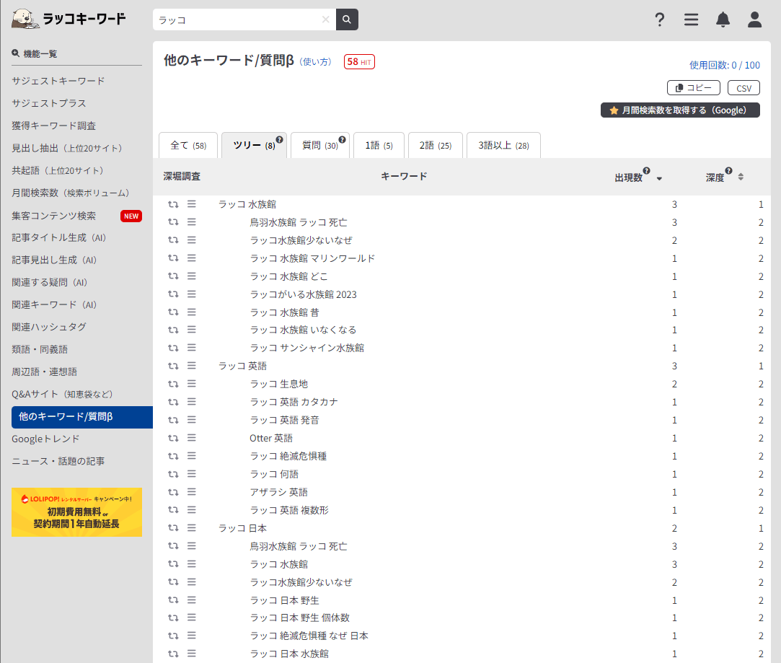This screenshot has width=781, height=663.
Task: Open the hamburger menu at top right
Action: 691,19
